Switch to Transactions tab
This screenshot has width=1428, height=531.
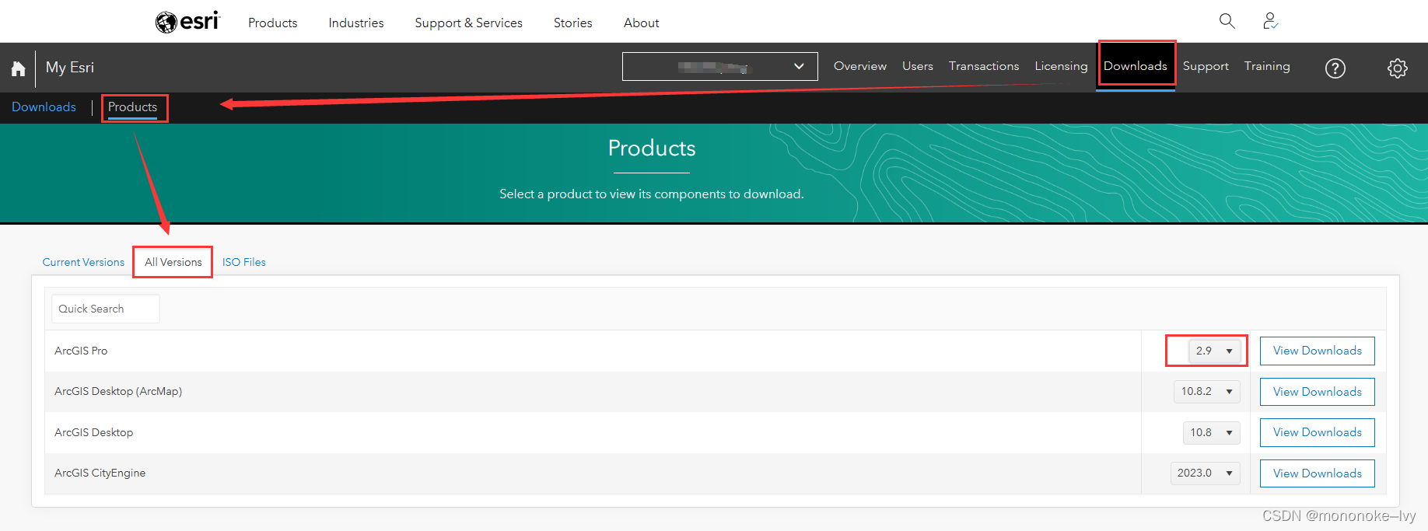983,66
